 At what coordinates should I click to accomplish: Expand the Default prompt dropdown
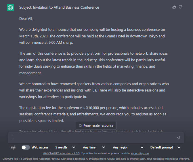coord(165,147)
